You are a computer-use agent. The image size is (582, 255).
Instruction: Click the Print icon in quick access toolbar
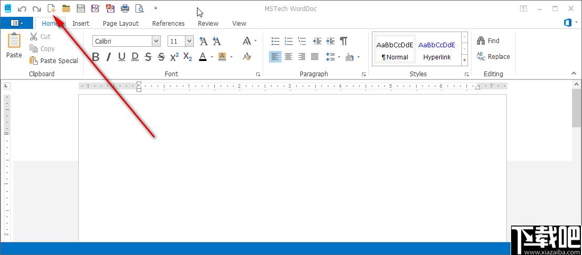coord(125,8)
